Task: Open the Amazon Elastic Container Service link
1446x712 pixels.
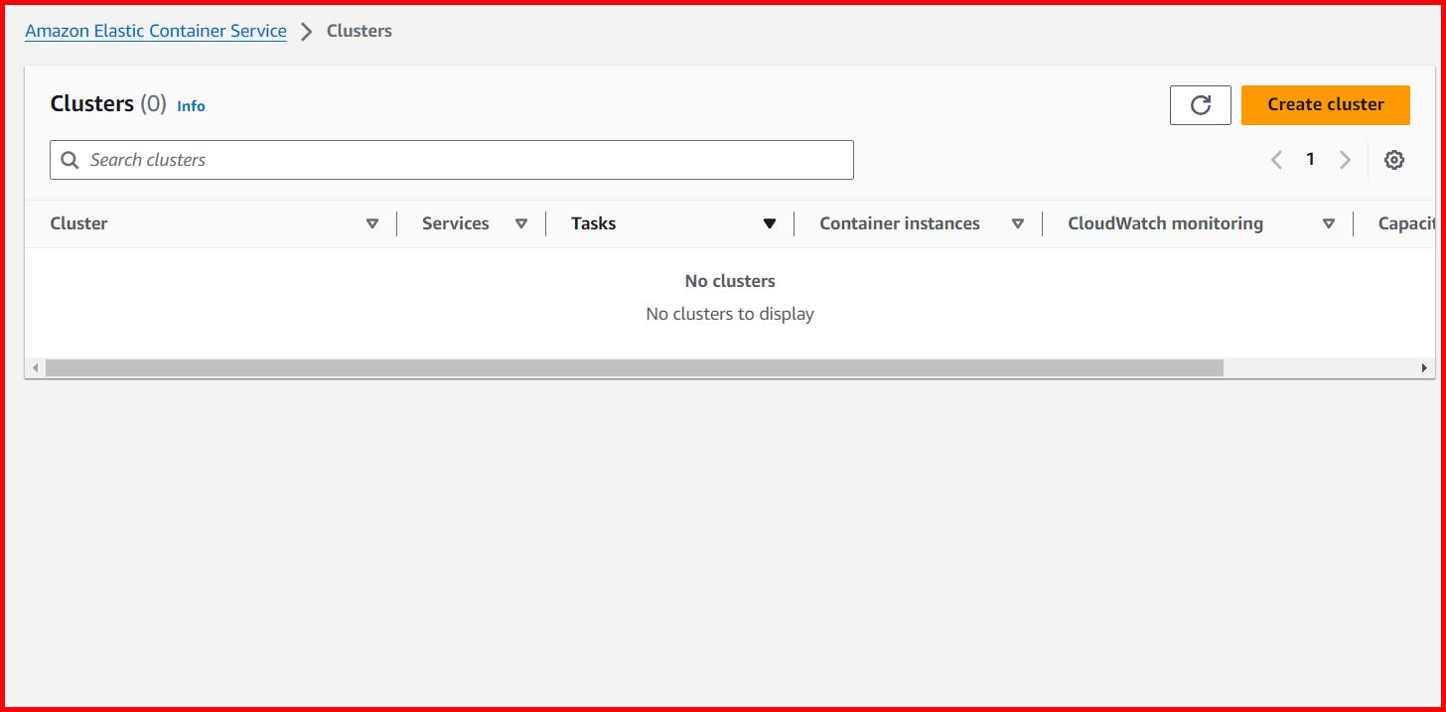Action: point(155,31)
